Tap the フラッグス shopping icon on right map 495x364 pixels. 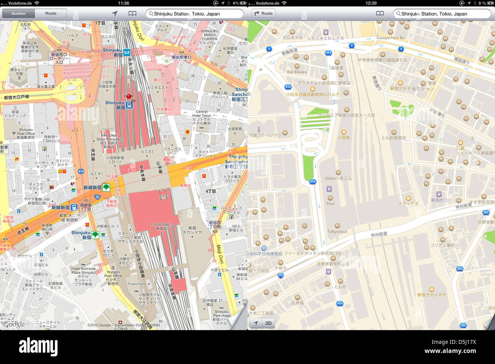408,198
